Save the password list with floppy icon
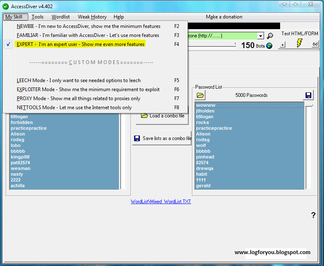Viewport: 324px width, 266px height. tap(308, 95)
